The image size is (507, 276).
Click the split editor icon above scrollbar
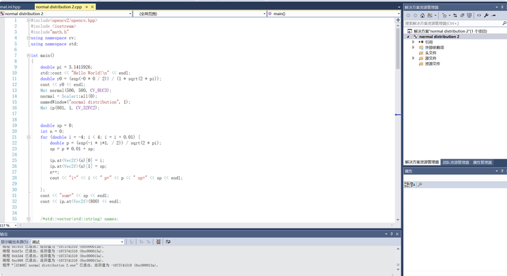[x=398, y=20]
